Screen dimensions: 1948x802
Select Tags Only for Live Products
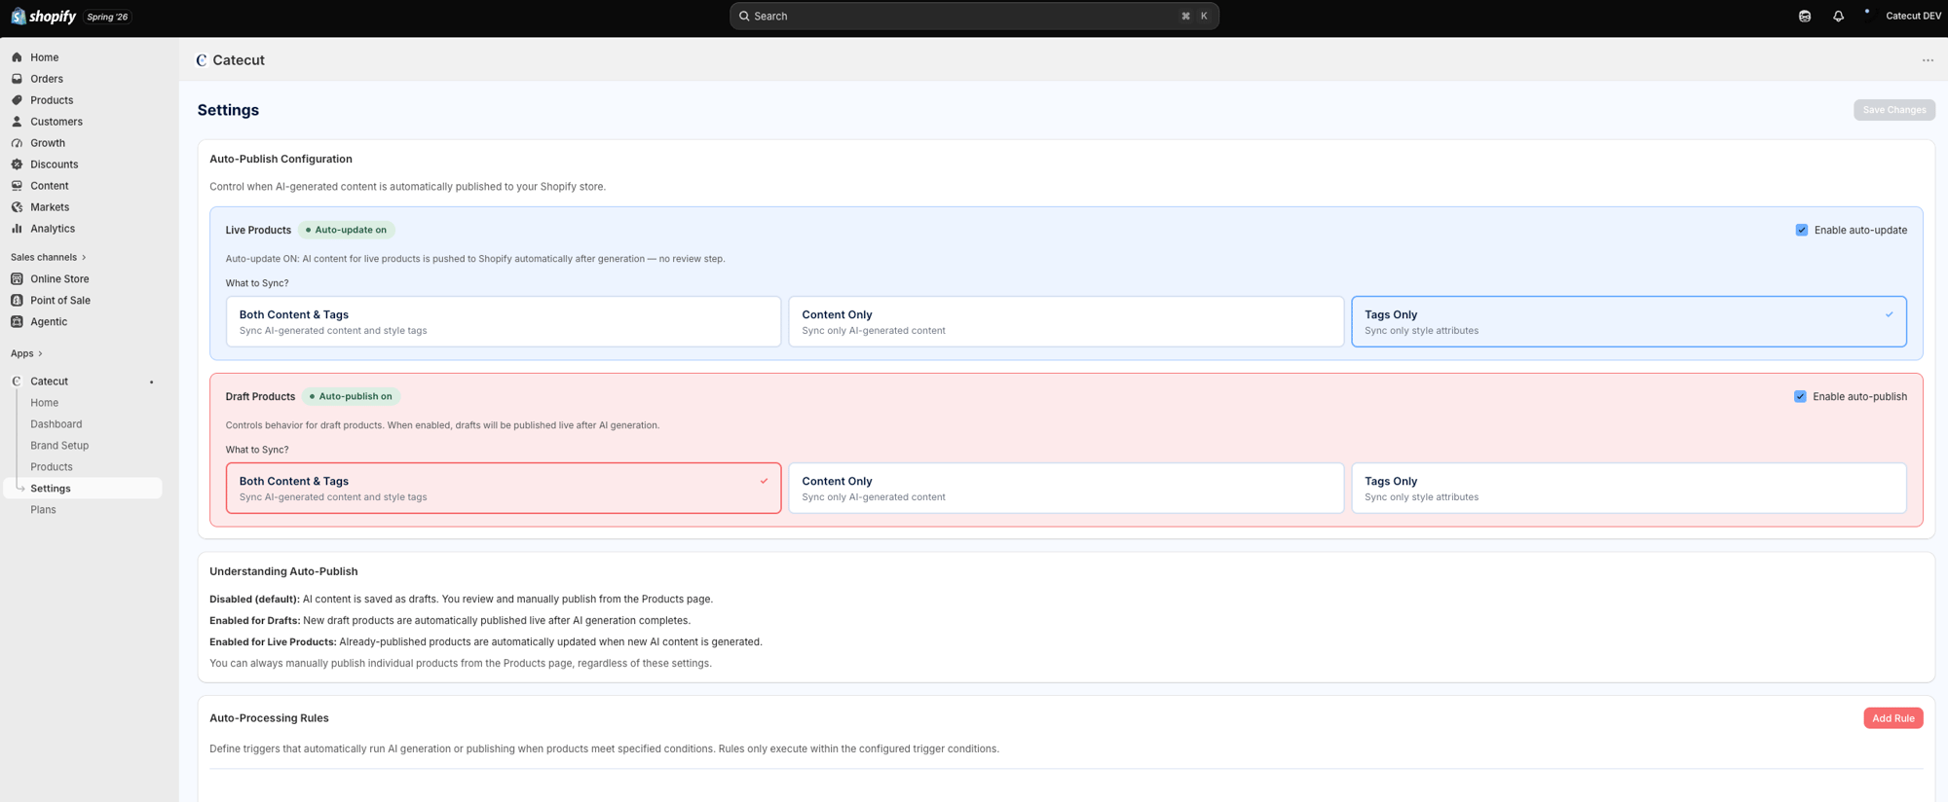[x=1629, y=321]
